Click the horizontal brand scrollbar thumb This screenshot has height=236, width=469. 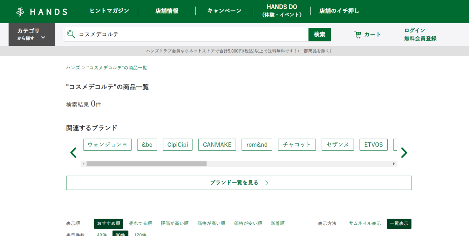pos(147,164)
